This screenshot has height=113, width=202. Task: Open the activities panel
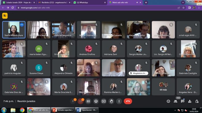[x=190, y=101]
